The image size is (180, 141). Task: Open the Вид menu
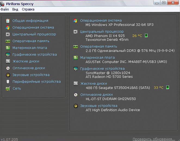(x=15, y=9)
